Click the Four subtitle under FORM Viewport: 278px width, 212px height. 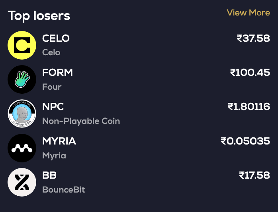click(x=52, y=87)
